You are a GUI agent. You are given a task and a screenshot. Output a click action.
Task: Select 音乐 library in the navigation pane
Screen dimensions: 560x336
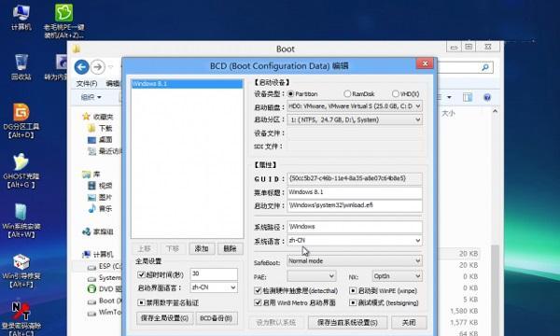coord(100,208)
